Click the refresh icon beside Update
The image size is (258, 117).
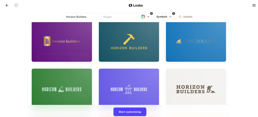click(180, 17)
